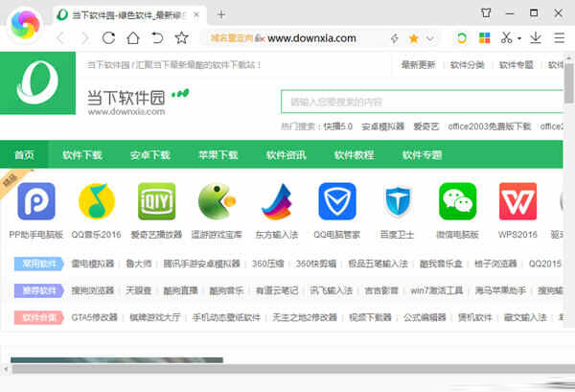Open the downloads icon
Screen dimensions: 575x392
click(x=536, y=37)
